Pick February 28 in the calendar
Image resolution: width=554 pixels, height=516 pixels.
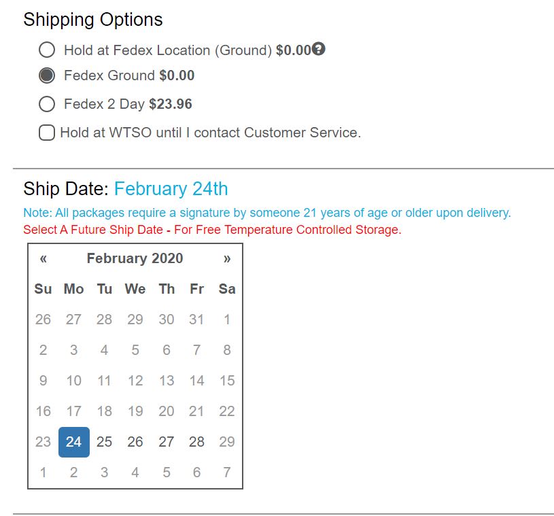click(x=196, y=442)
